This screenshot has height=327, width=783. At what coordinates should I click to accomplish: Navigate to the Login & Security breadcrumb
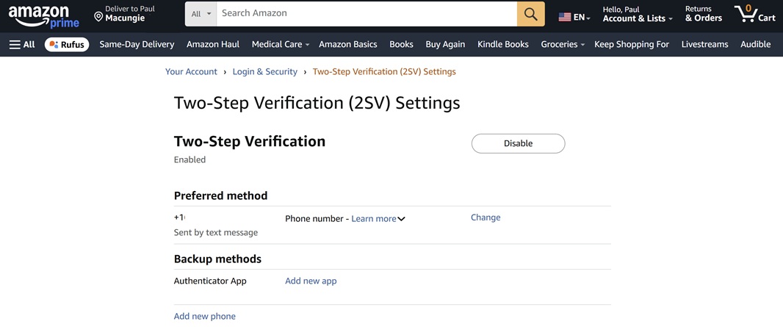(264, 71)
